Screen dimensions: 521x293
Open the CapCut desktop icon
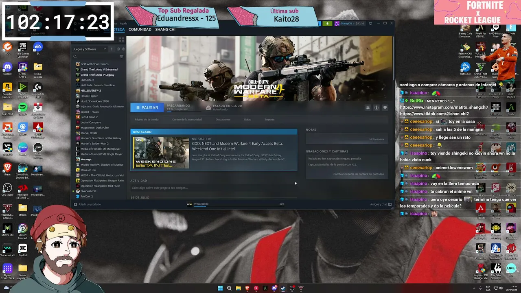click(x=23, y=250)
